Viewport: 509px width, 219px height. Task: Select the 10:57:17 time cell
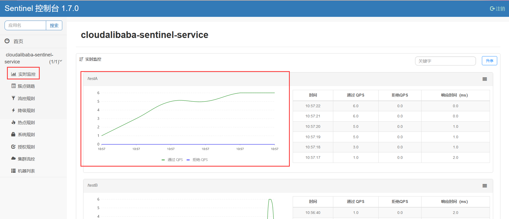313,157
